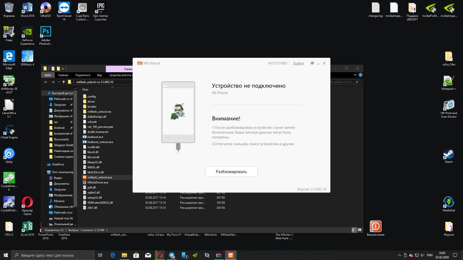The height and width of the screenshot is (260, 463).
Task: Switch to the Поделиться ribbon tab
Action: click(x=82, y=75)
